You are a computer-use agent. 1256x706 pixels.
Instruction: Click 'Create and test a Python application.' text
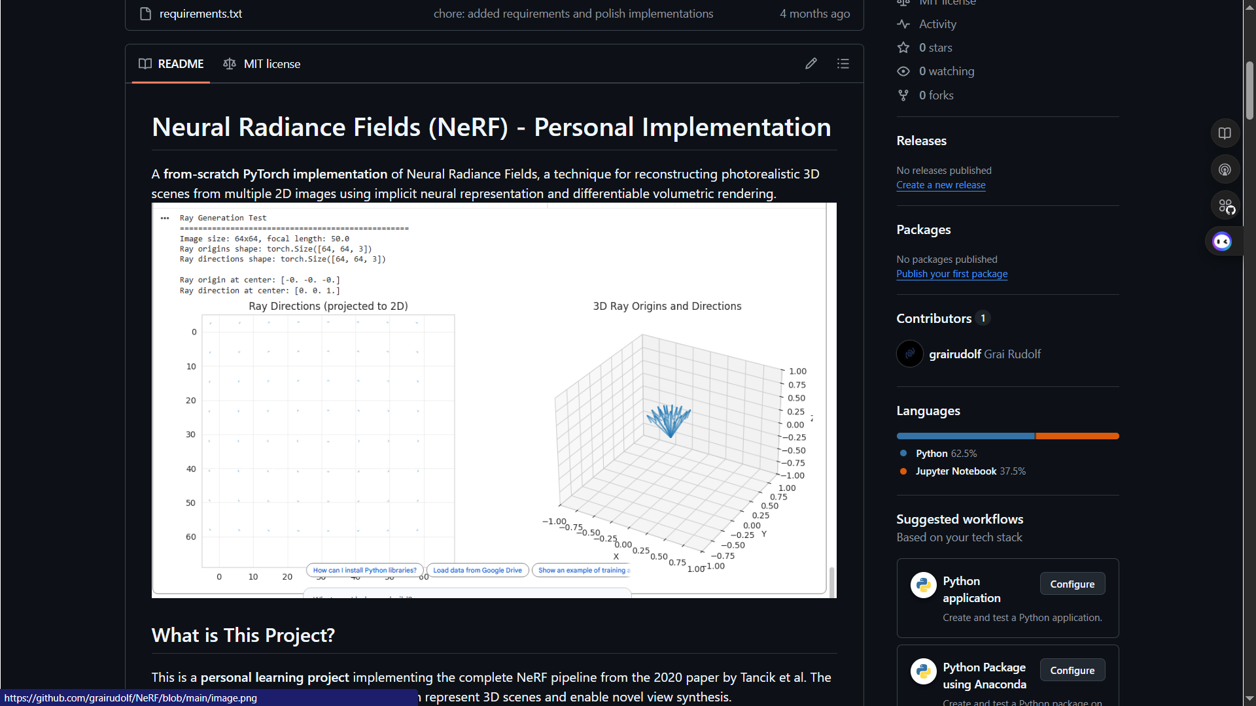1022,618
